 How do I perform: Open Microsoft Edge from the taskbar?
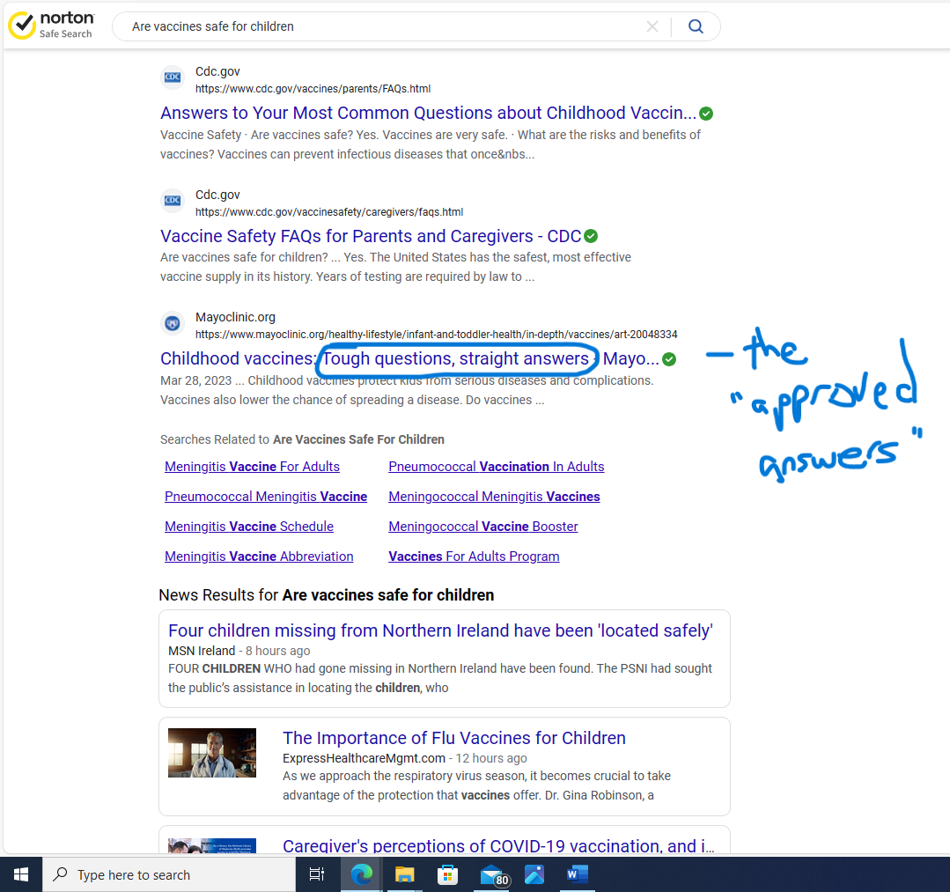[x=362, y=874]
